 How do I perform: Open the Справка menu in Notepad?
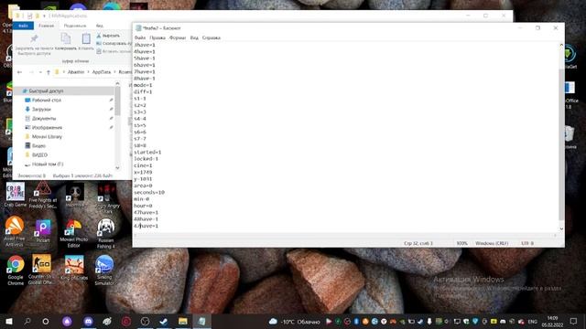point(212,37)
